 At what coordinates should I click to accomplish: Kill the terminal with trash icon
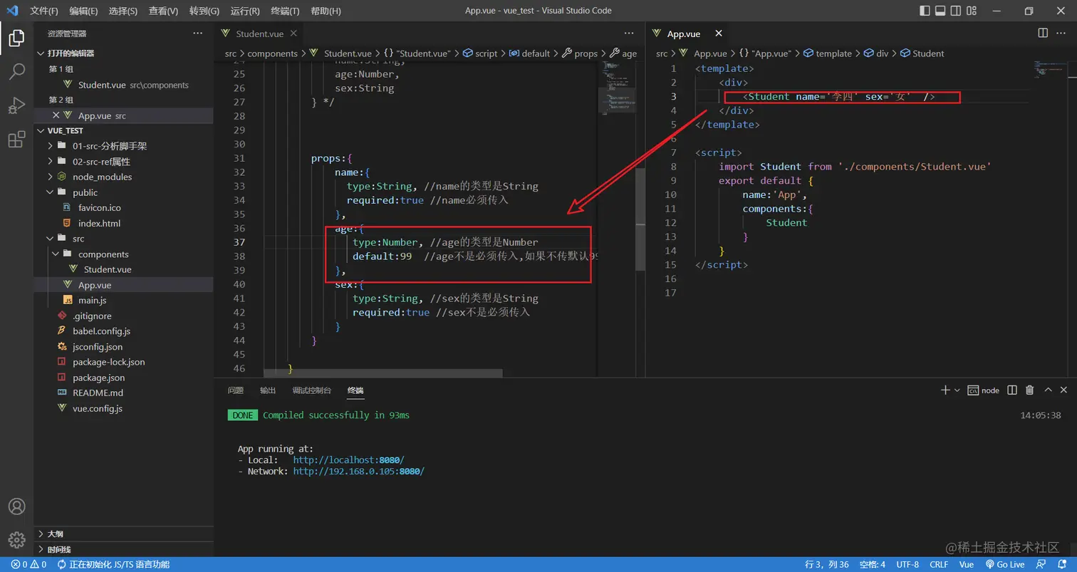pos(1029,390)
